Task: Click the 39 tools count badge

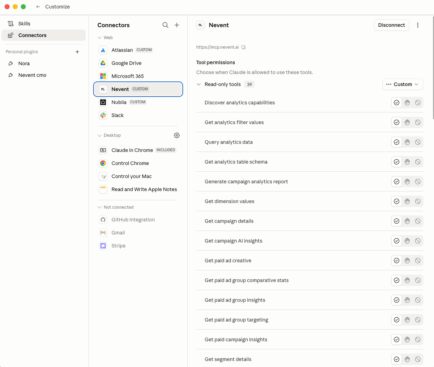Action: click(x=249, y=84)
